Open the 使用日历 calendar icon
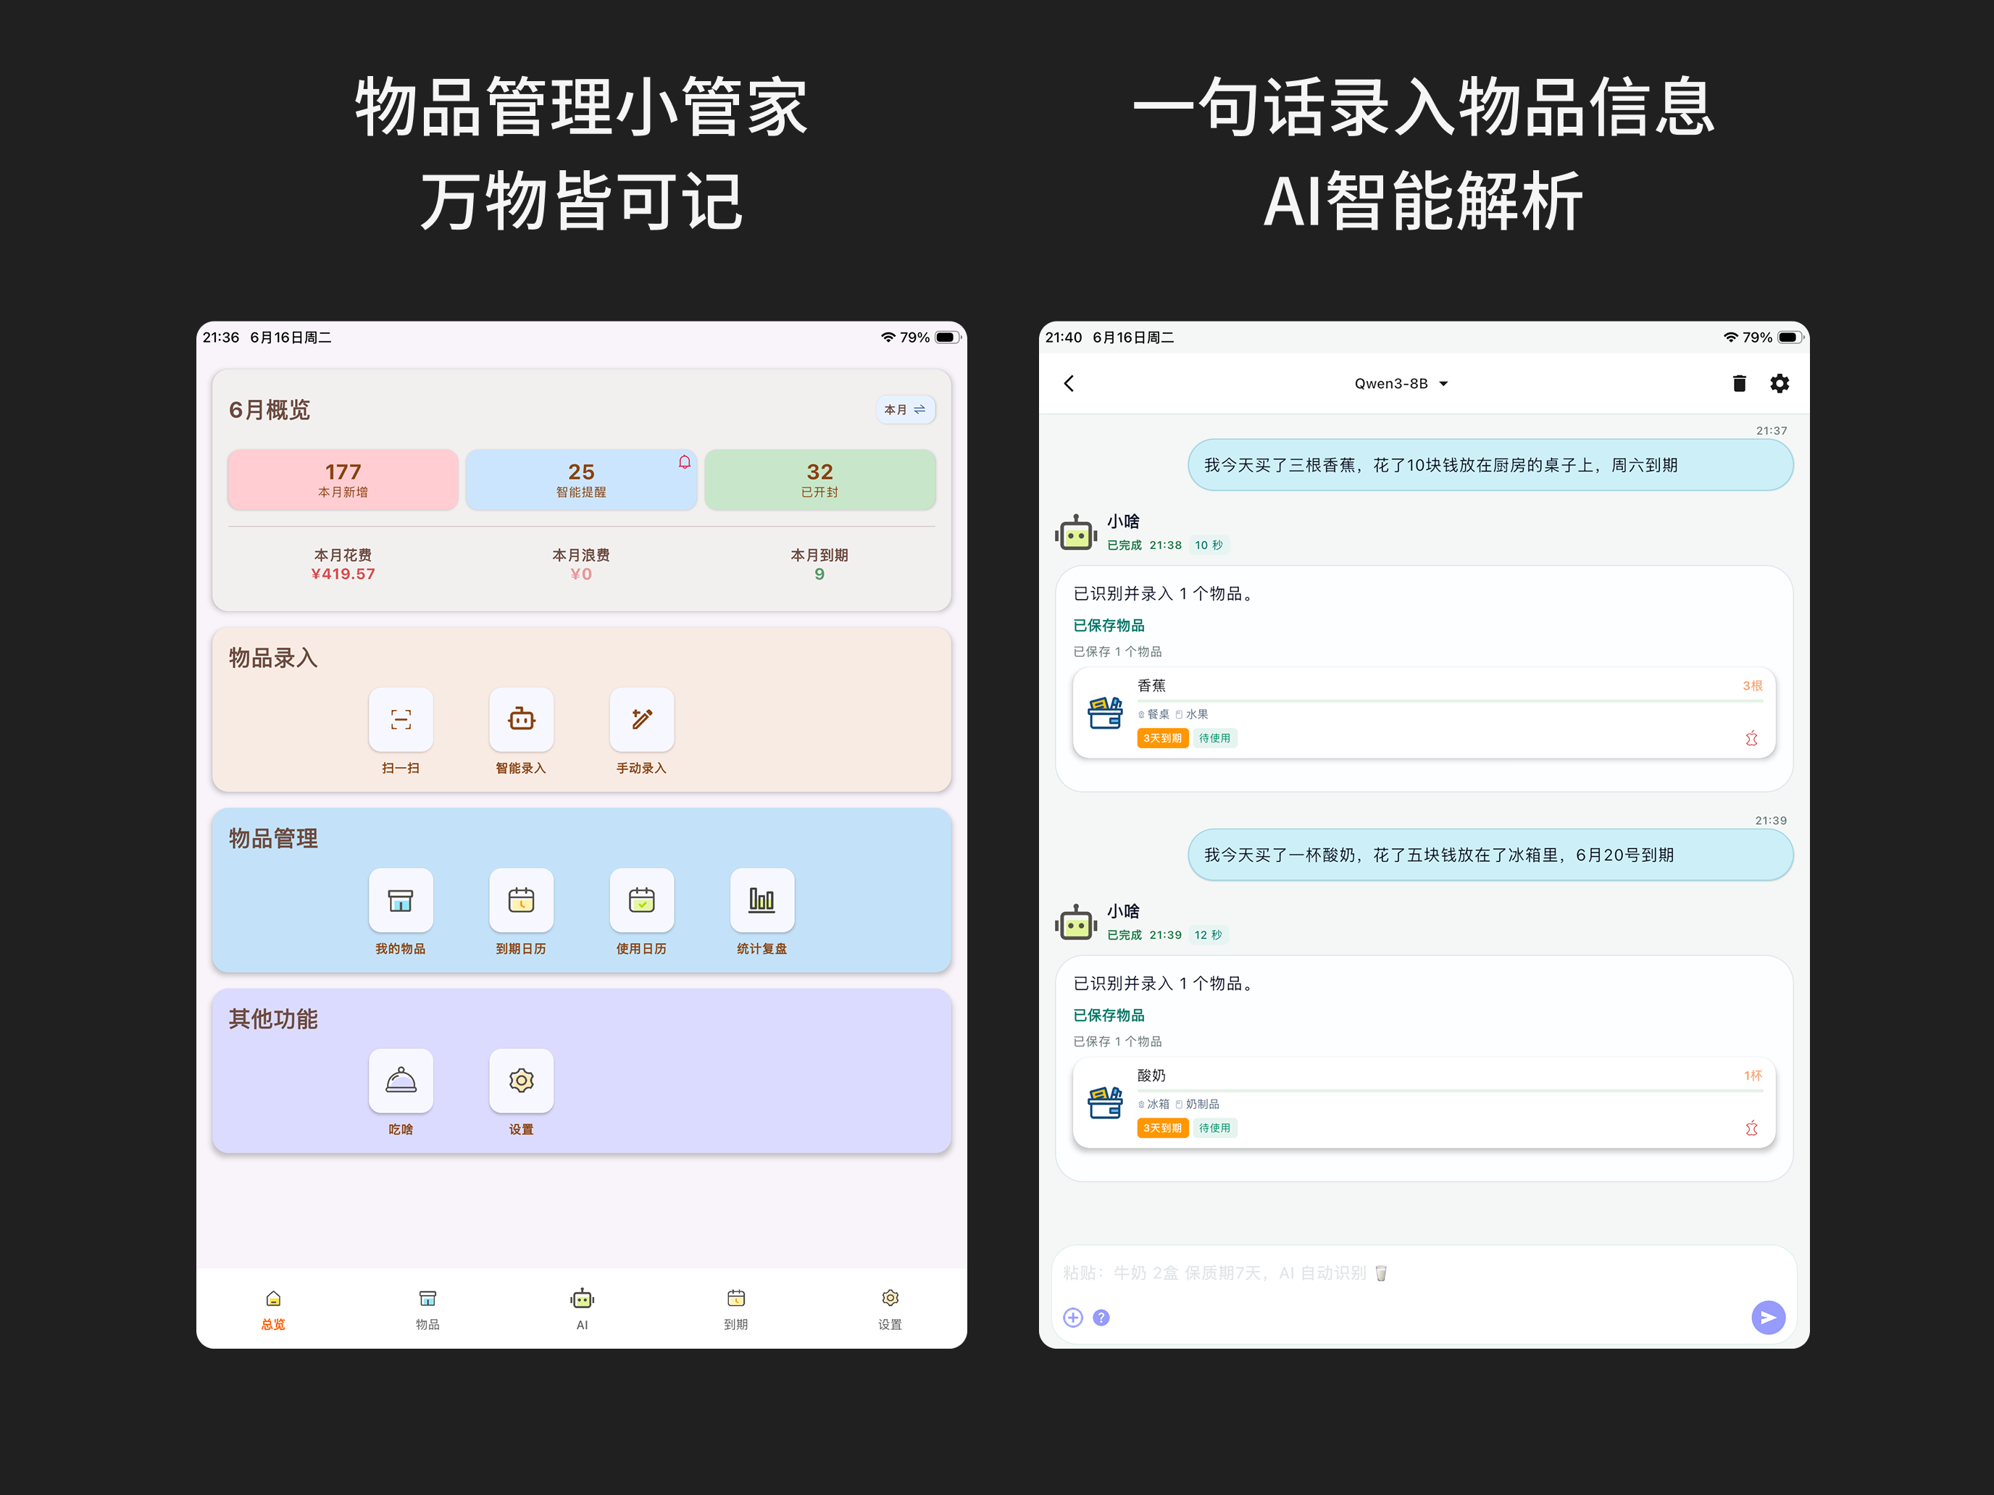Screen dimensions: 1994x1495 click(x=642, y=900)
